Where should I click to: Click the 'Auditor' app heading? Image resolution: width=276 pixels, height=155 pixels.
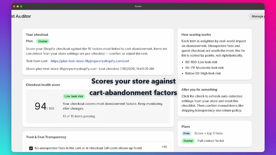tap(21, 16)
